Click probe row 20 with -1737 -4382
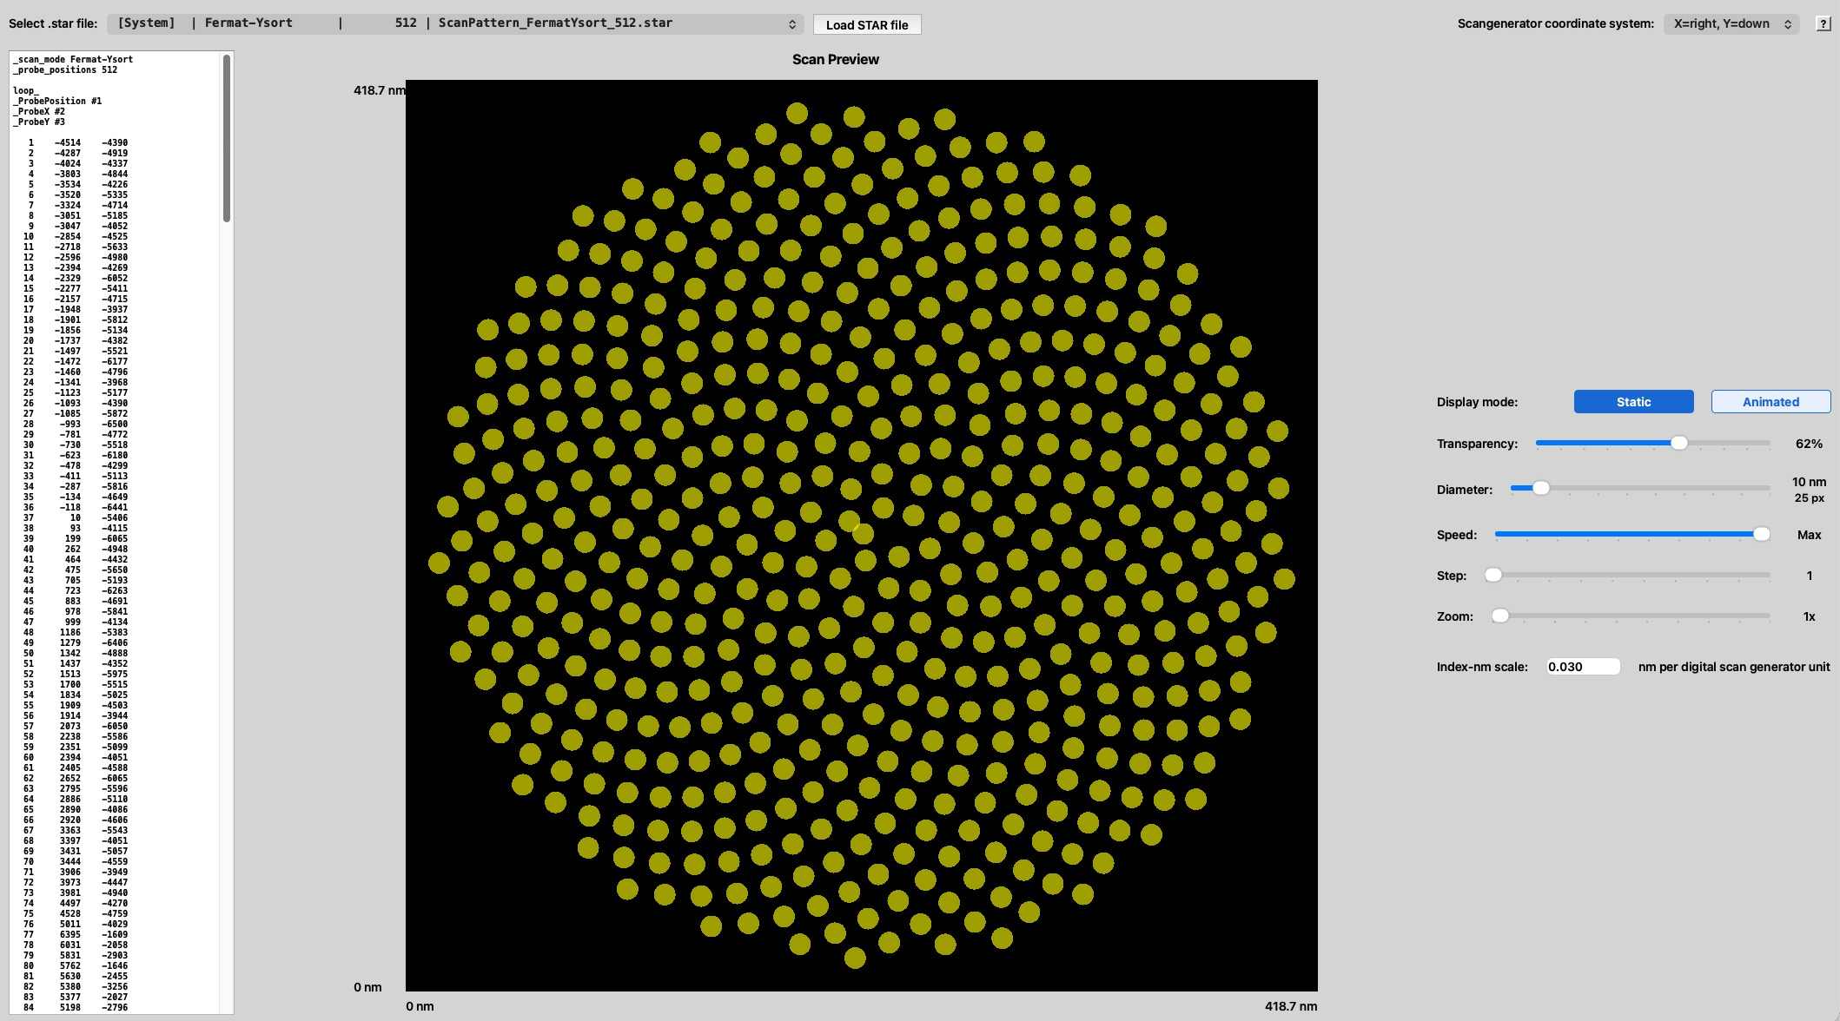This screenshot has width=1840, height=1021. pos(77,340)
